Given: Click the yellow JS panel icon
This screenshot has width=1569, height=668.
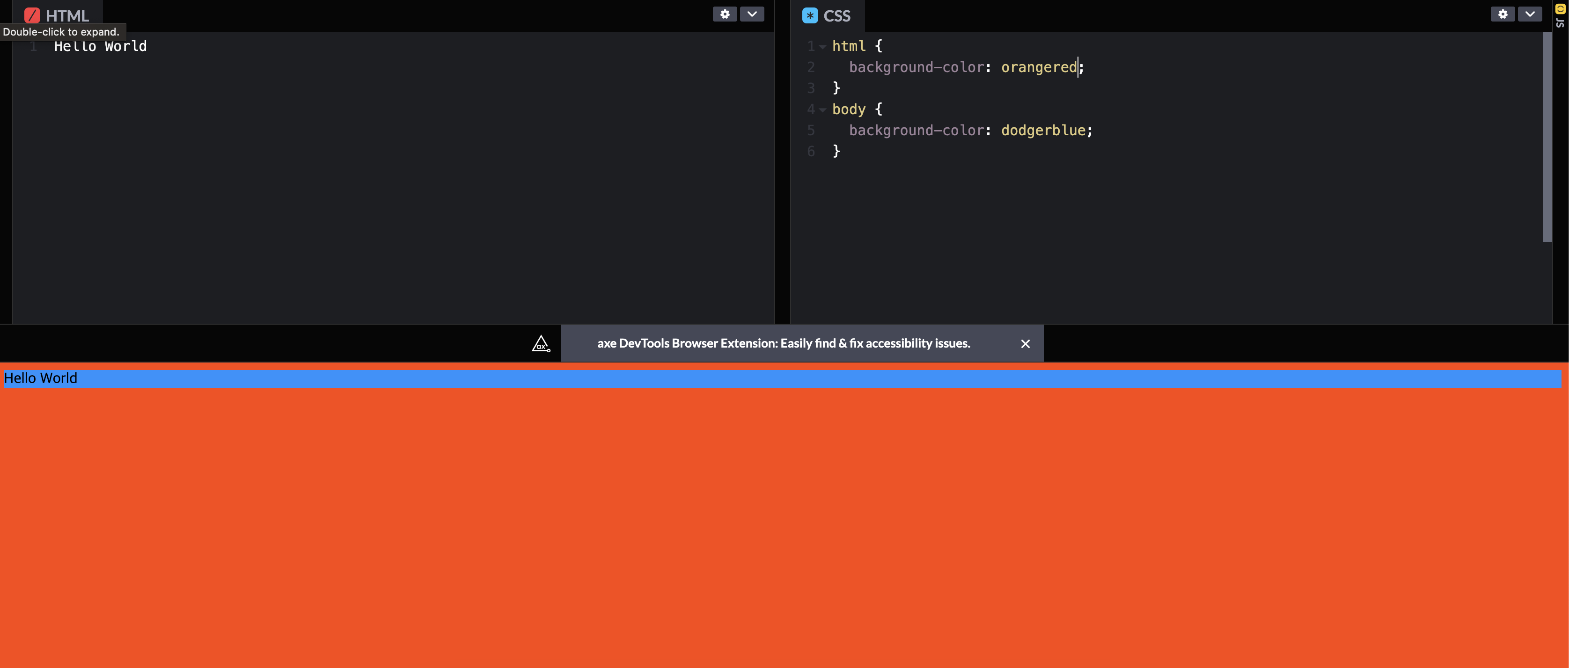Looking at the screenshot, I should [x=1560, y=8].
